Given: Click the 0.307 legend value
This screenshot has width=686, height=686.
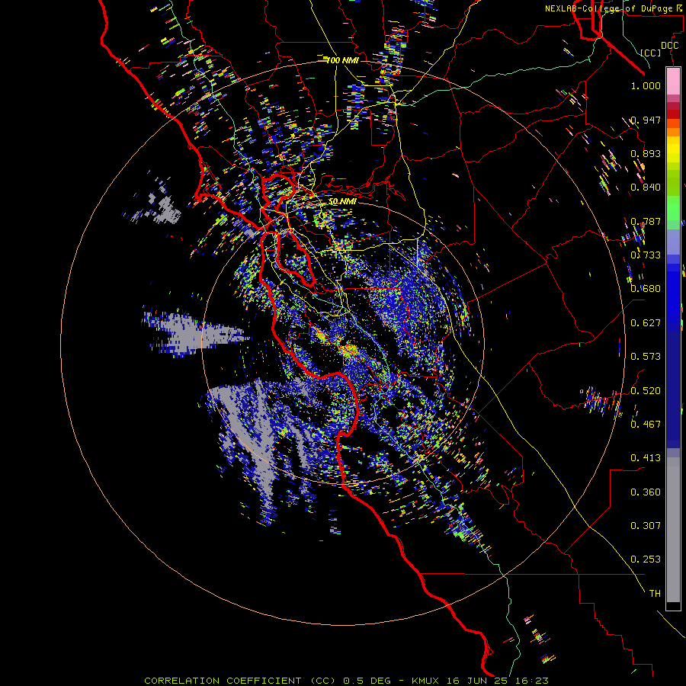Looking at the screenshot, I should pos(646,526).
